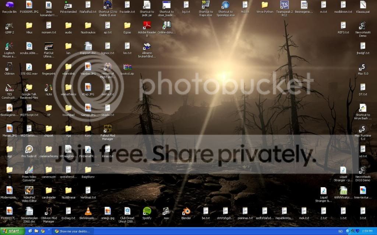Launch VideoPad Video Editor

[x=29, y=190]
